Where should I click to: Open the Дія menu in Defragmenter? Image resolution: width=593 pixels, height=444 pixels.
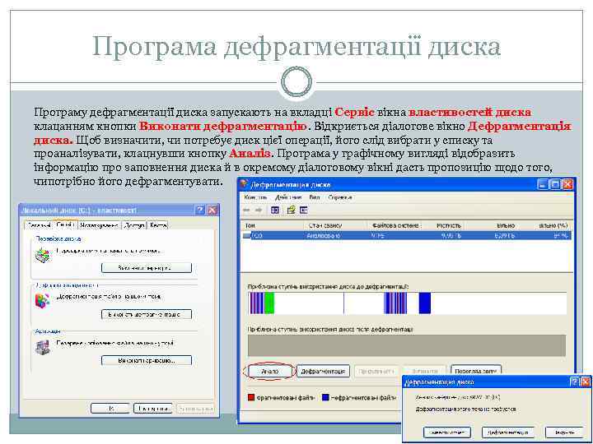click(x=288, y=197)
